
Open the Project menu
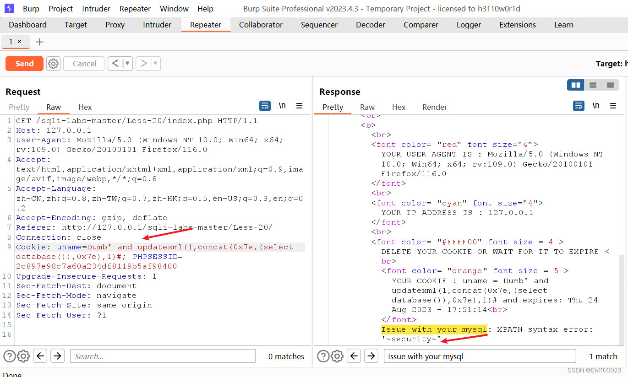pyautogui.click(x=61, y=9)
